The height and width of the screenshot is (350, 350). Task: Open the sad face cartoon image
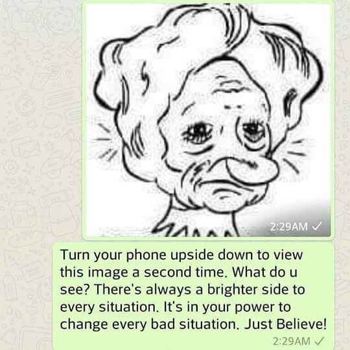208,120
